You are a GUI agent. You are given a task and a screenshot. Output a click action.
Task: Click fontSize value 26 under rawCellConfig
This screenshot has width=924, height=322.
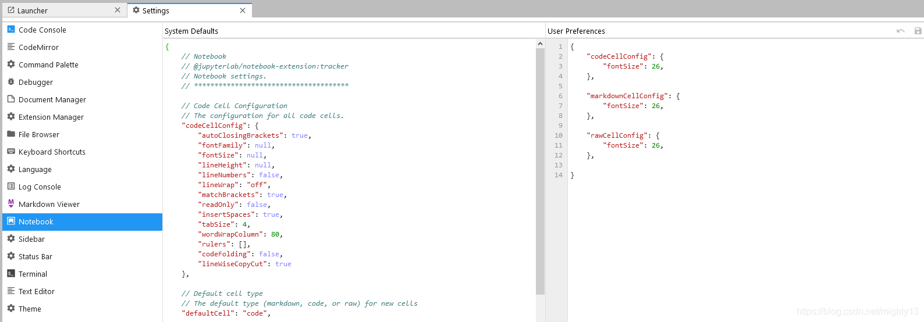pyautogui.click(x=656, y=145)
